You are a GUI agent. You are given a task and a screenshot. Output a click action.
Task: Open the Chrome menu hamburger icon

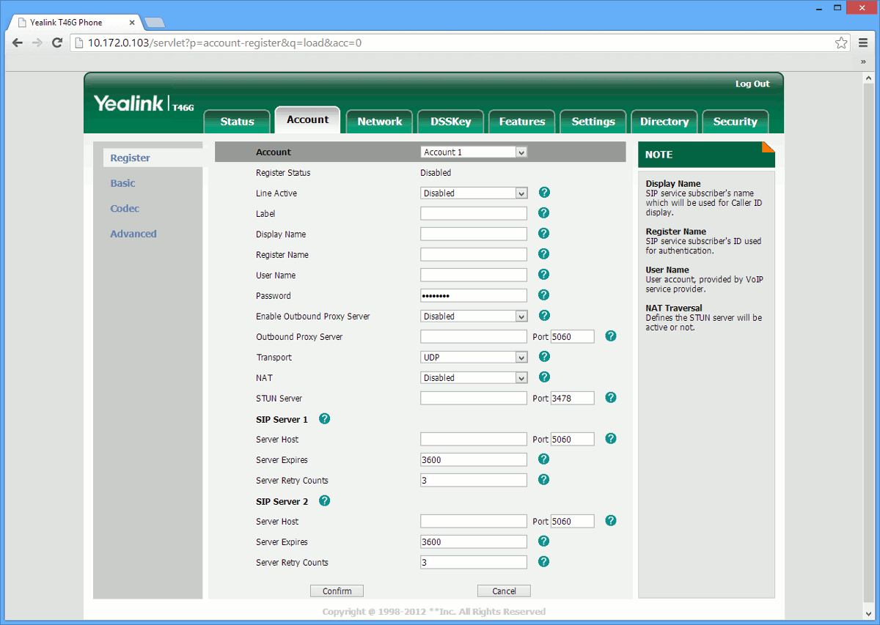863,42
